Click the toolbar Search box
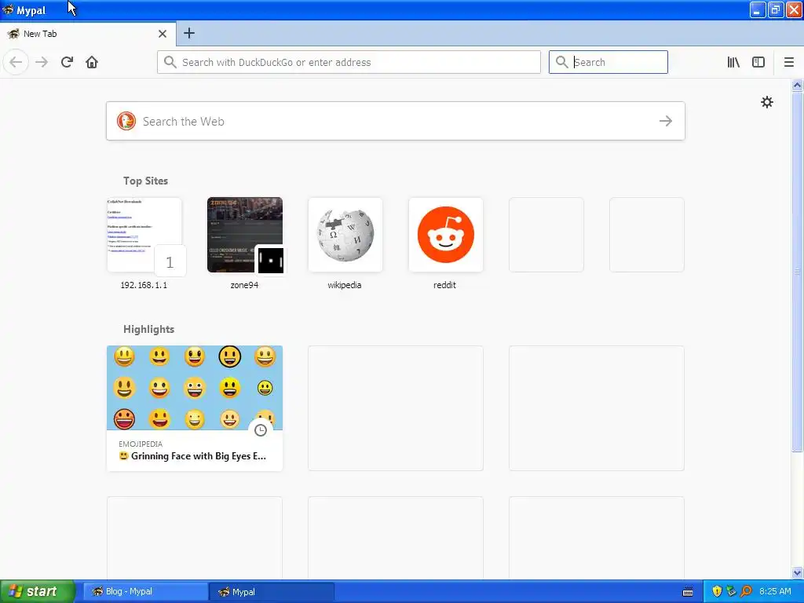 608,62
